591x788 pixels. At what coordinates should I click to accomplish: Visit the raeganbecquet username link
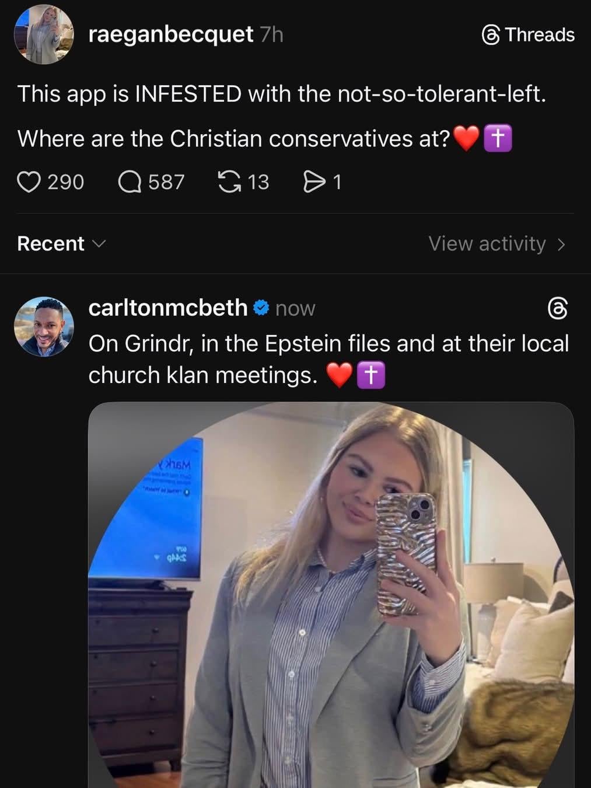coord(170,34)
